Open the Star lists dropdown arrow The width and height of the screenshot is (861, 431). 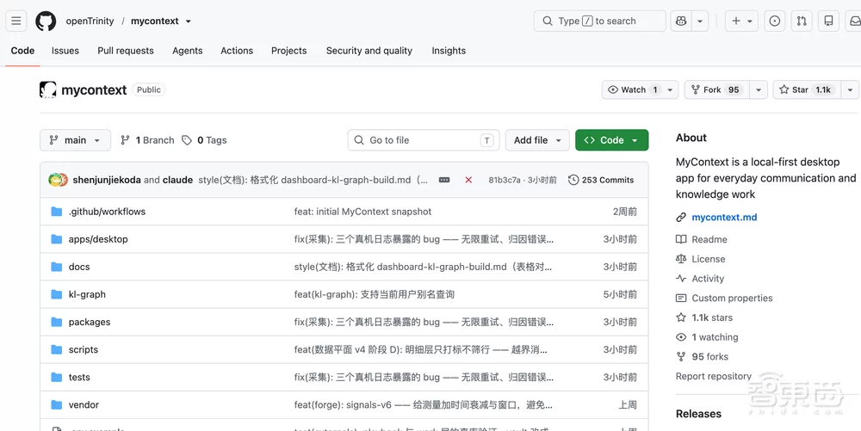tap(850, 90)
